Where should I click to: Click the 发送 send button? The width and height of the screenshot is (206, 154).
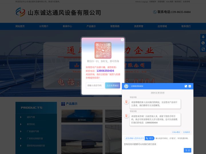click(187, 150)
